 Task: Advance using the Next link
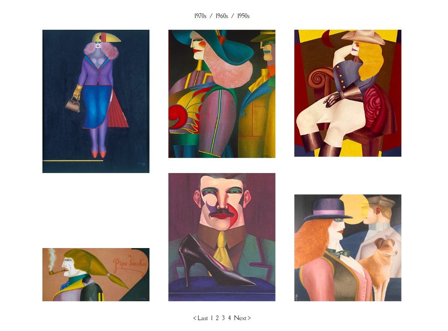(x=240, y=318)
